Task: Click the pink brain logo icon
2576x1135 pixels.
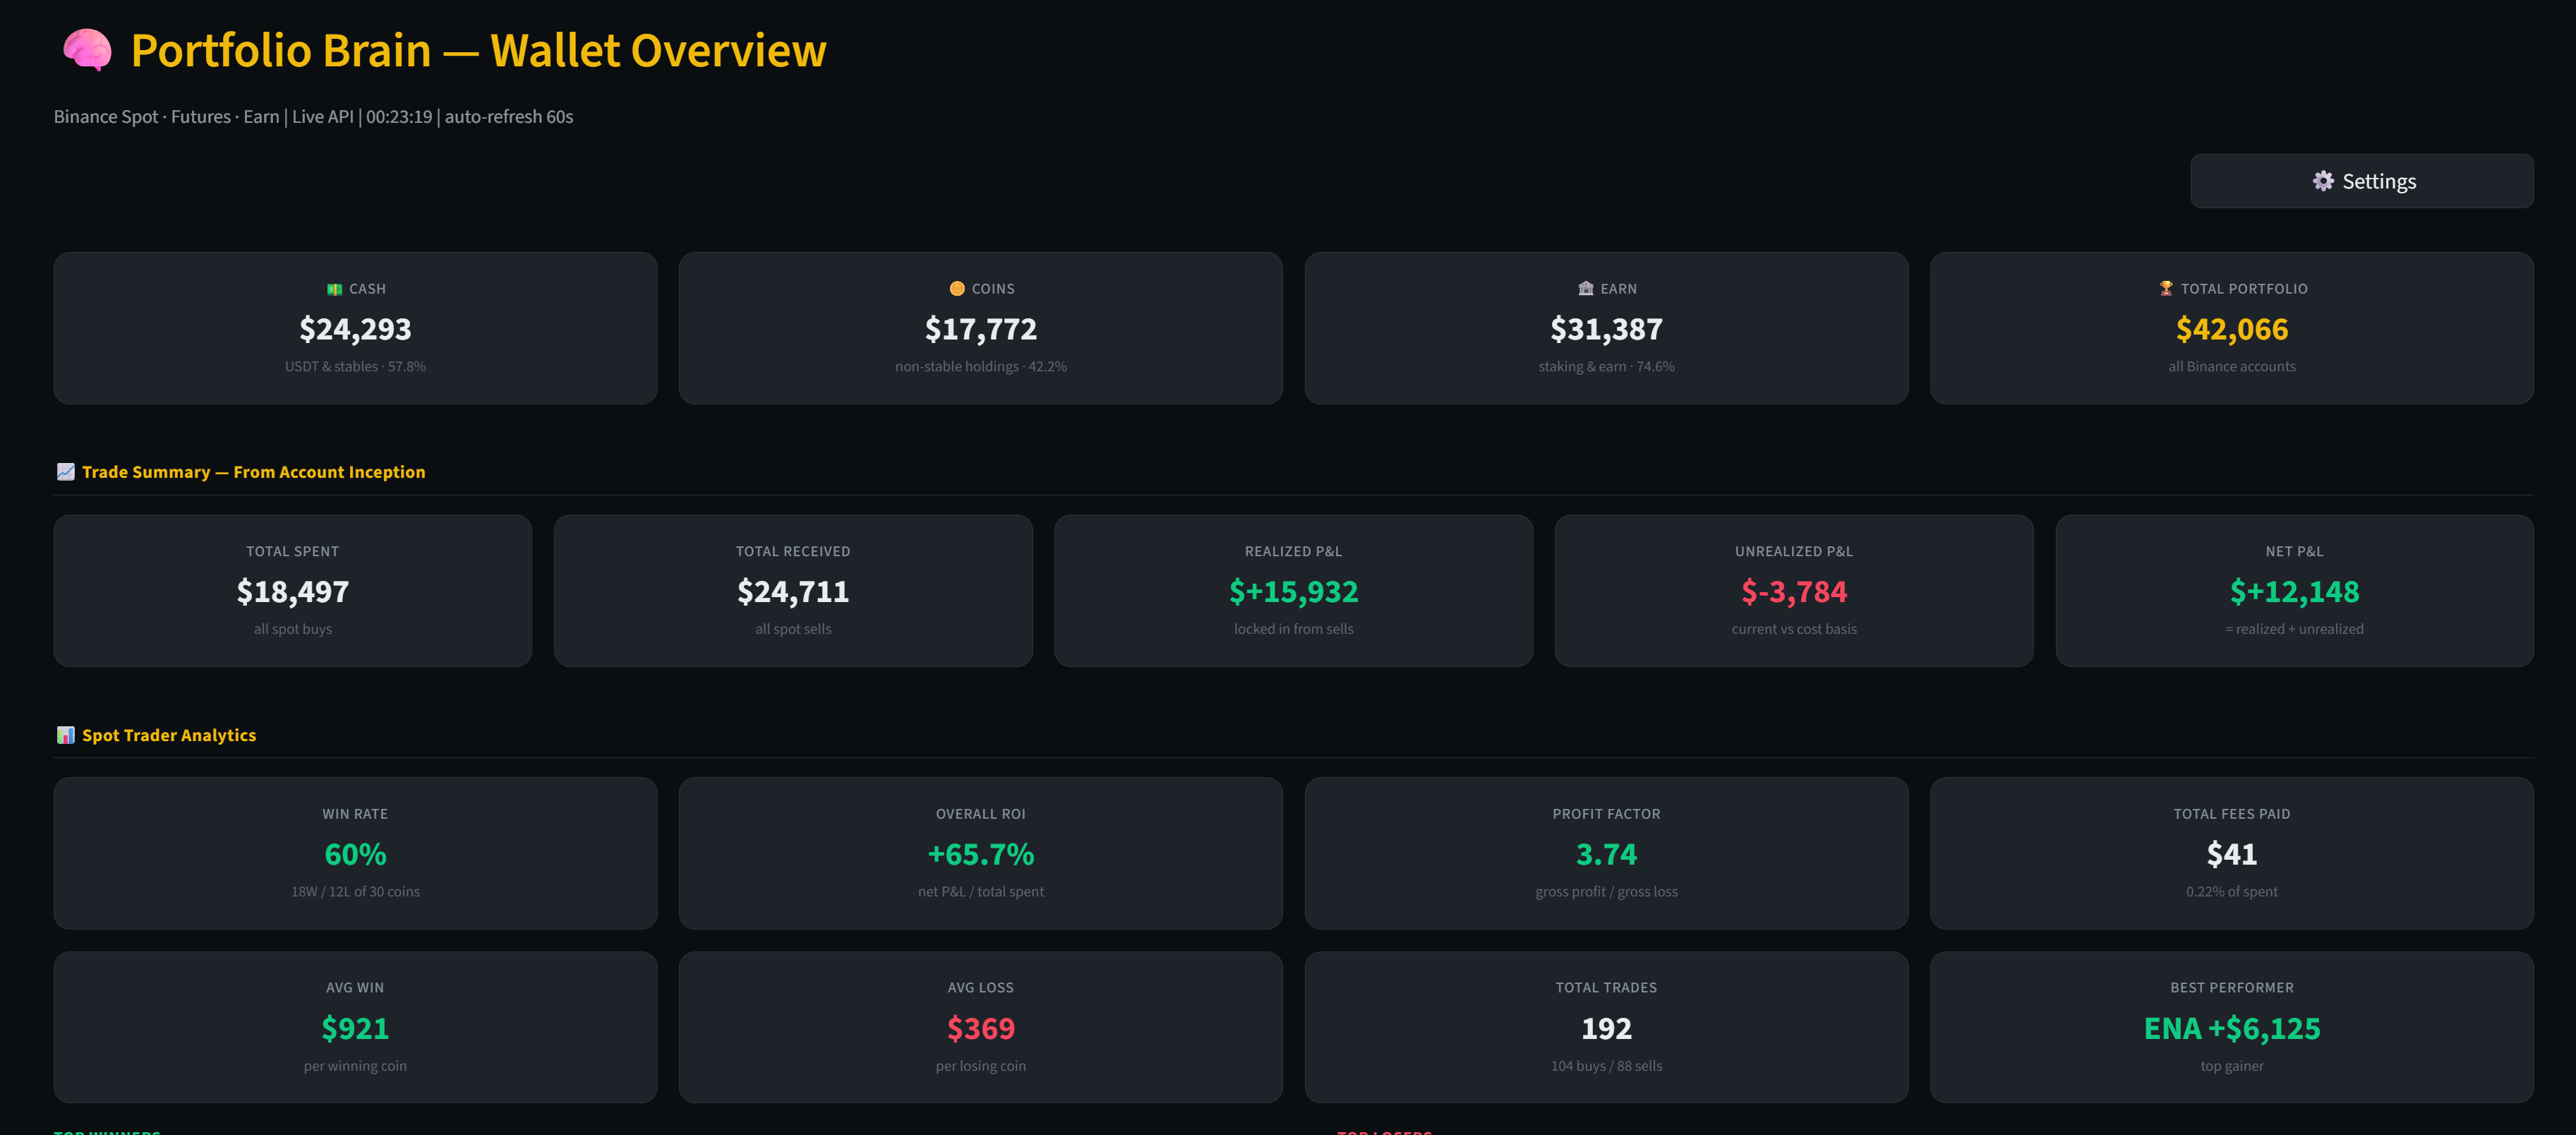Action: 87,50
